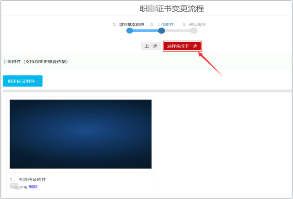Click the 上传附件（支持您变更重要依据） heading
The height and width of the screenshot is (199, 293).
(x=36, y=62)
